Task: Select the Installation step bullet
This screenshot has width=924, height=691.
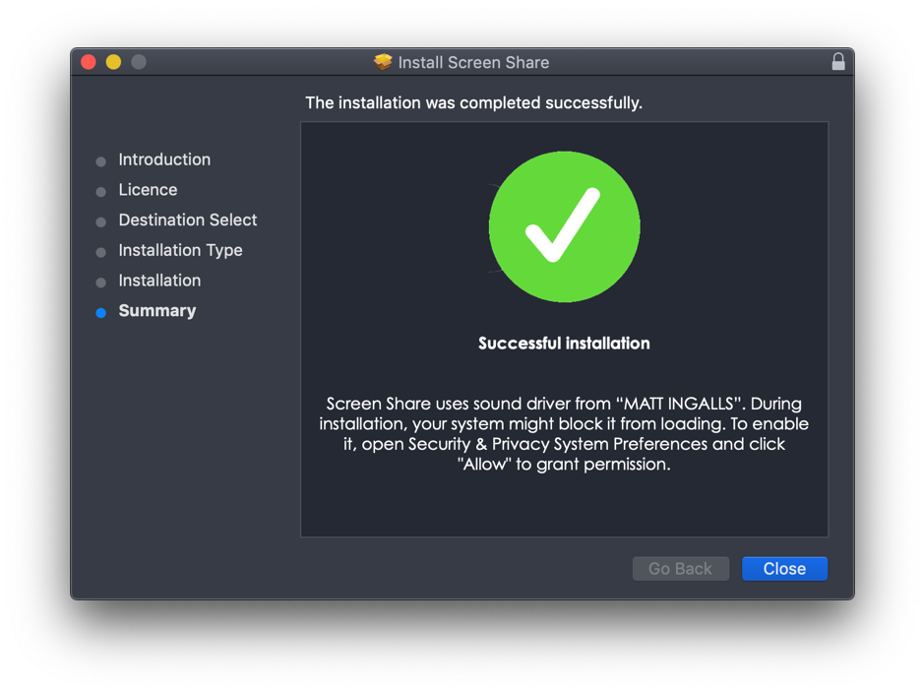Action: point(101,282)
